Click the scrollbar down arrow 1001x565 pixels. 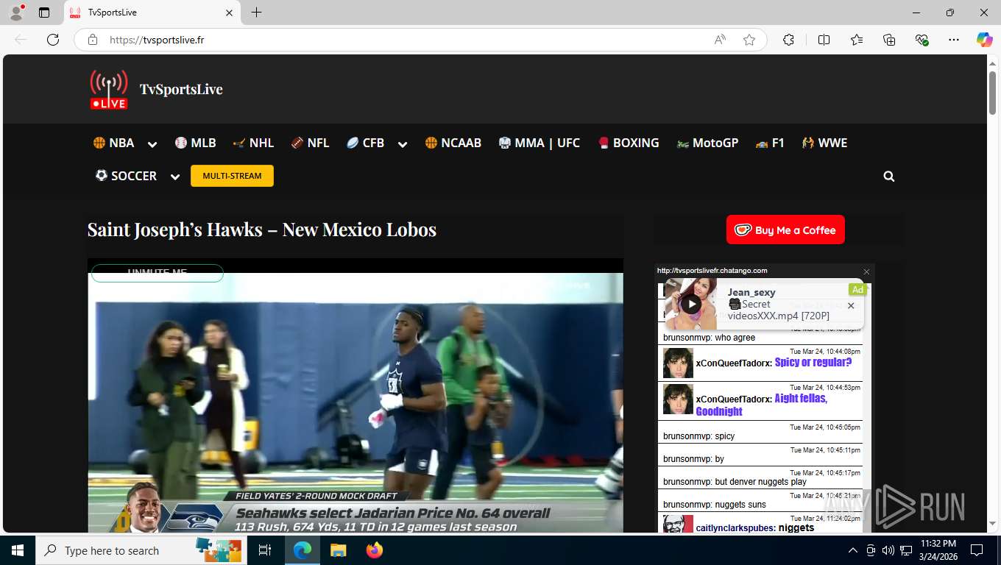(992, 524)
